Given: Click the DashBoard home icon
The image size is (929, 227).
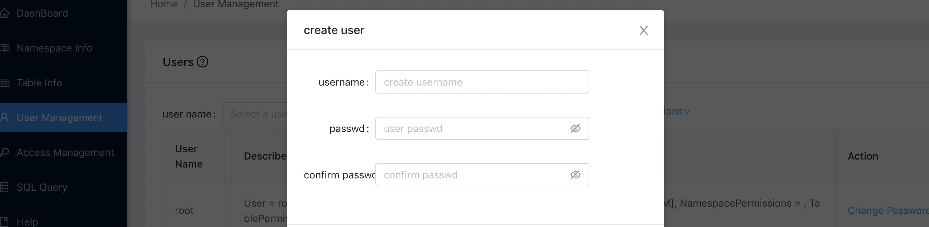Looking at the screenshot, I should point(4,13).
